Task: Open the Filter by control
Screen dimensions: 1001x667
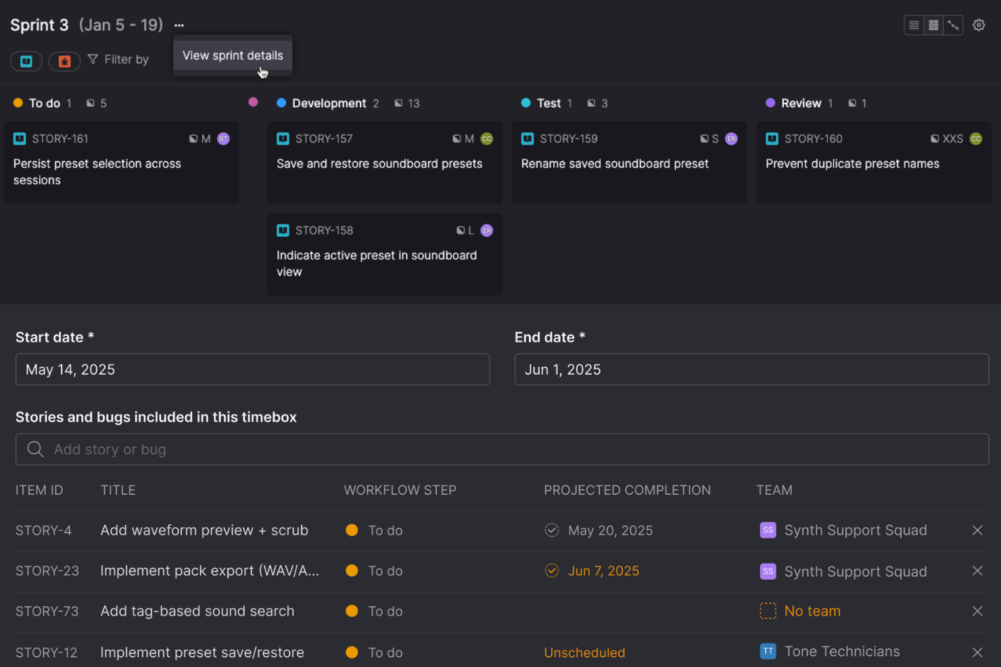Action: [x=118, y=59]
